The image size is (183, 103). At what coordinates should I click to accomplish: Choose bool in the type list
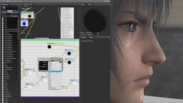55,85
